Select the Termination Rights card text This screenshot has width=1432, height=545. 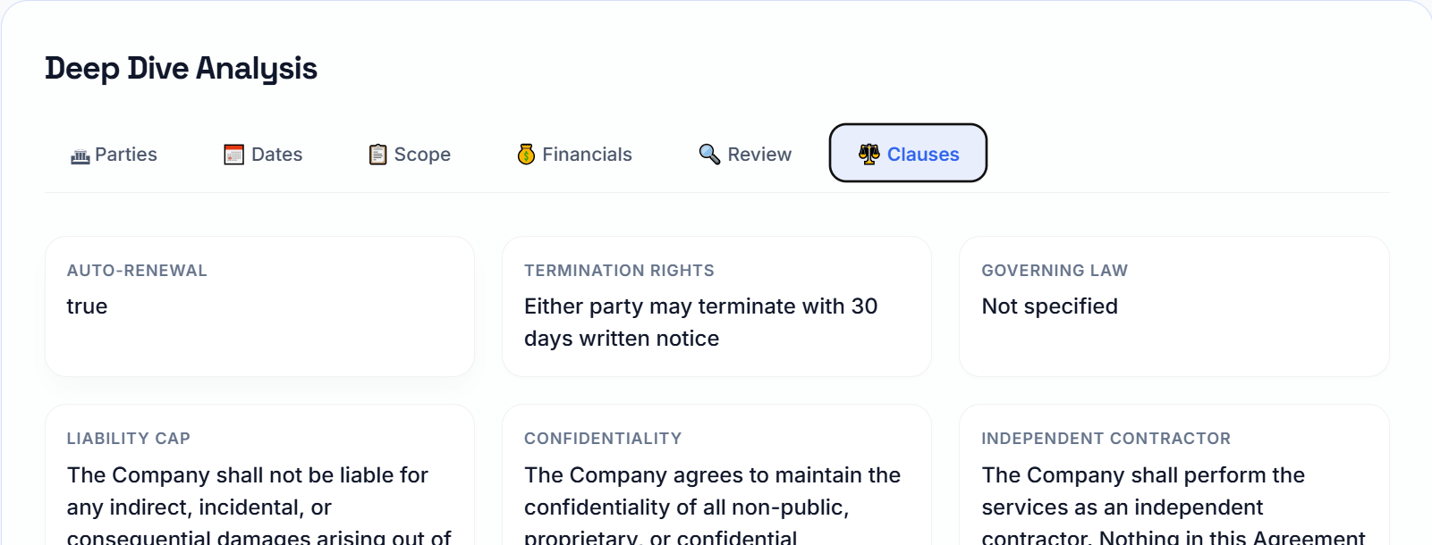point(700,323)
